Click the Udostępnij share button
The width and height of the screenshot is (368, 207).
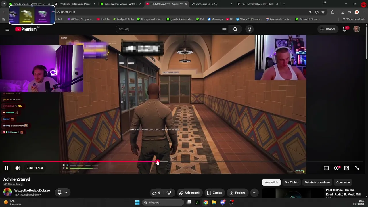[189, 193]
